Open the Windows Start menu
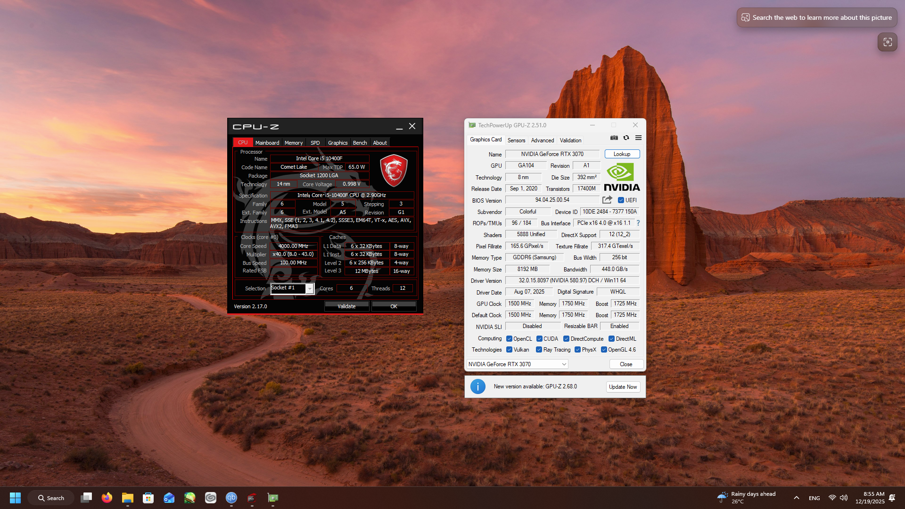The image size is (905, 509). click(15, 498)
